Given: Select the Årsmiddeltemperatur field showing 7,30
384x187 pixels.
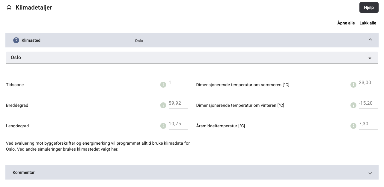Looking at the screenshot, I should [x=368, y=124].
